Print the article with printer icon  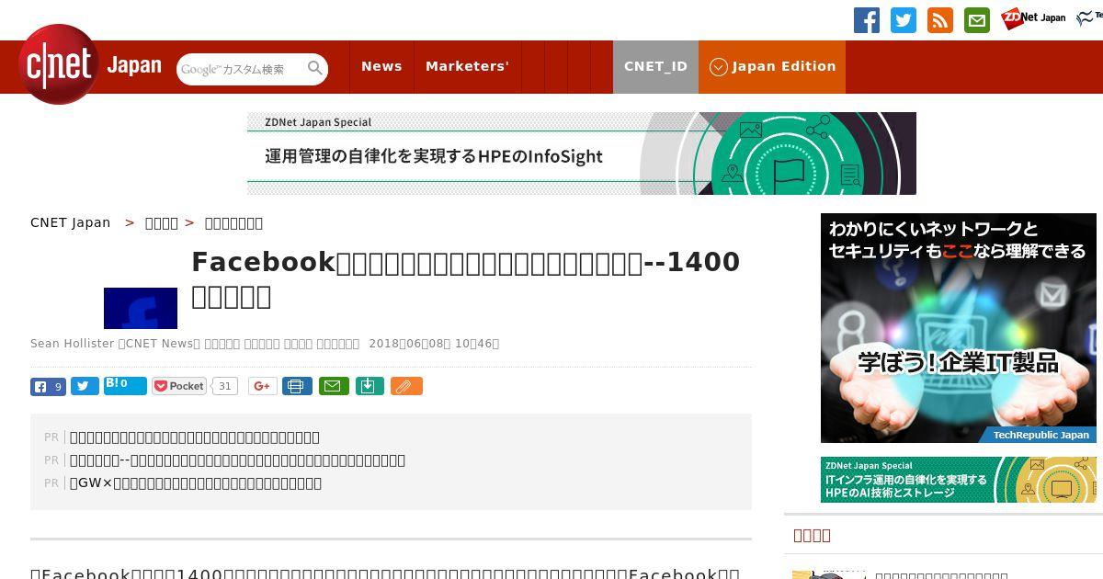click(x=297, y=386)
